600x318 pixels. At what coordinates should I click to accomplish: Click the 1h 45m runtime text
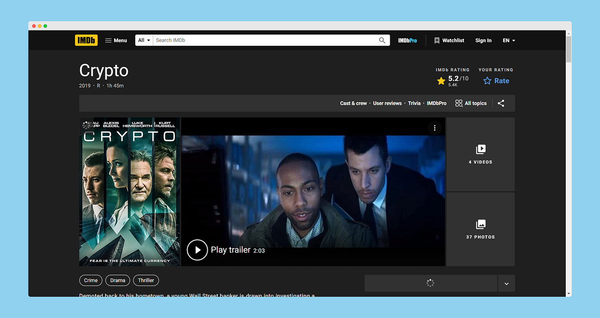pyautogui.click(x=115, y=86)
